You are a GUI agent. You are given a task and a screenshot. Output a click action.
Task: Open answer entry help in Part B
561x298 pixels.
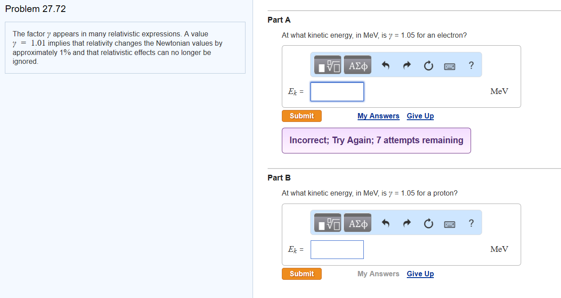pyautogui.click(x=471, y=223)
